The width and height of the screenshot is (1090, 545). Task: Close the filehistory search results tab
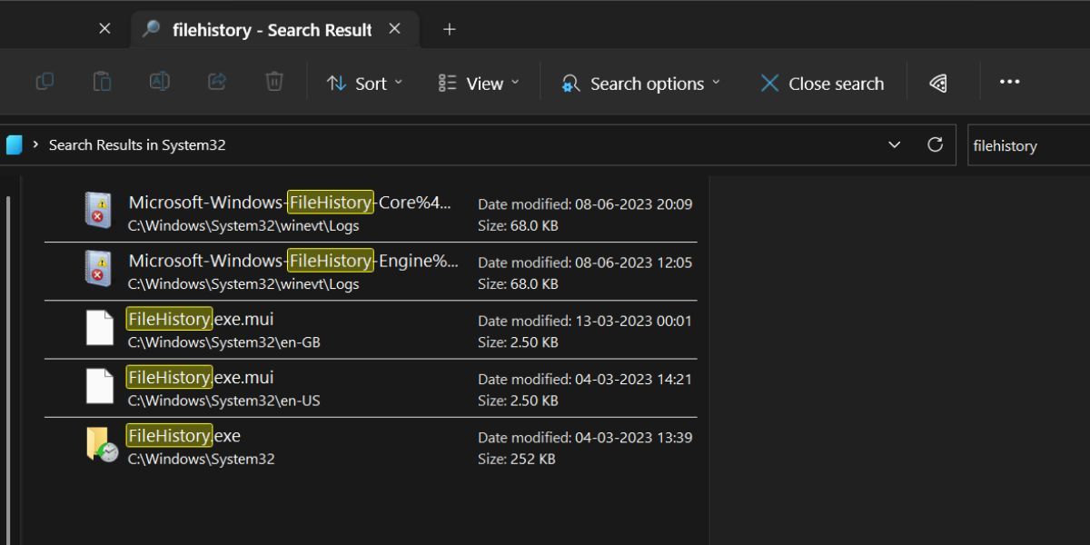(x=394, y=29)
